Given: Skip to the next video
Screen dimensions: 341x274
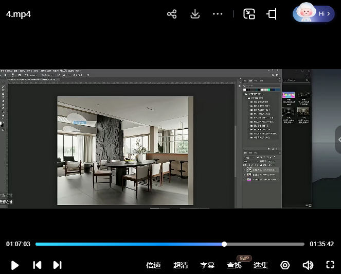Looking at the screenshot, I should [58, 265].
